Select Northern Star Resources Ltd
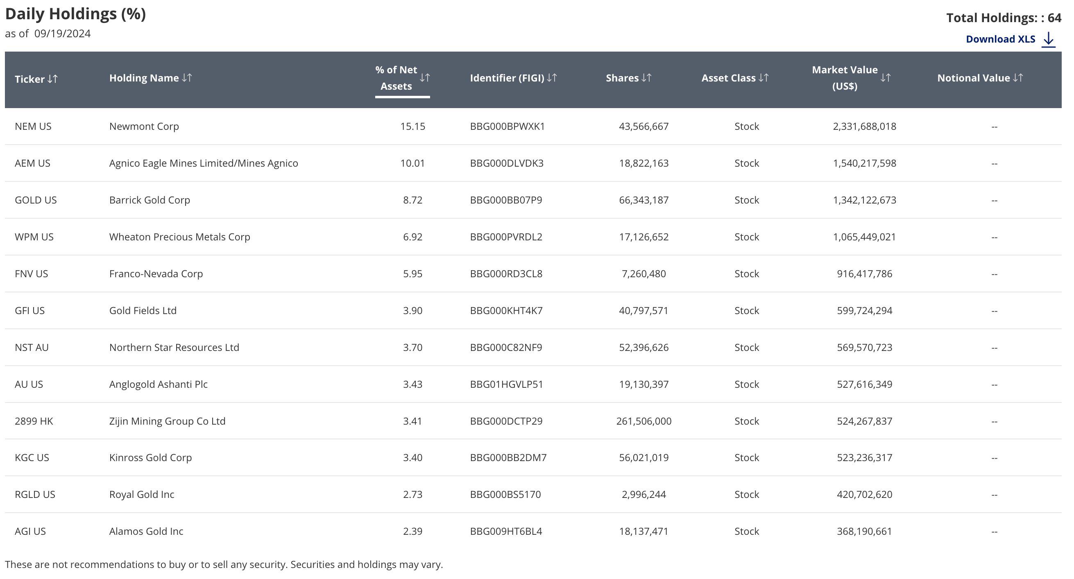Image resolution: width=1074 pixels, height=579 pixels. pos(174,348)
